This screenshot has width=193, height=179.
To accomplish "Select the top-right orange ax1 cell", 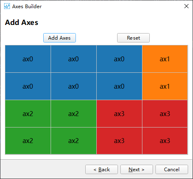I will pos(165,59).
